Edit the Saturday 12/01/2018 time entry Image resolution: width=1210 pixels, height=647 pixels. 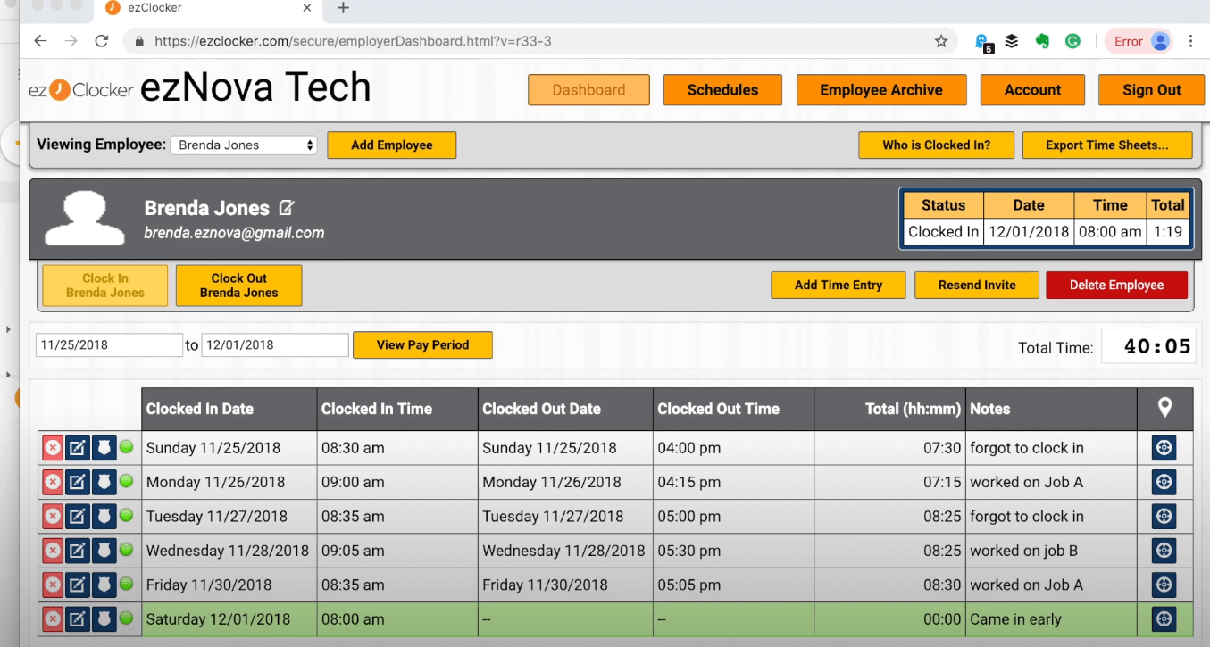(x=78, y=618)
